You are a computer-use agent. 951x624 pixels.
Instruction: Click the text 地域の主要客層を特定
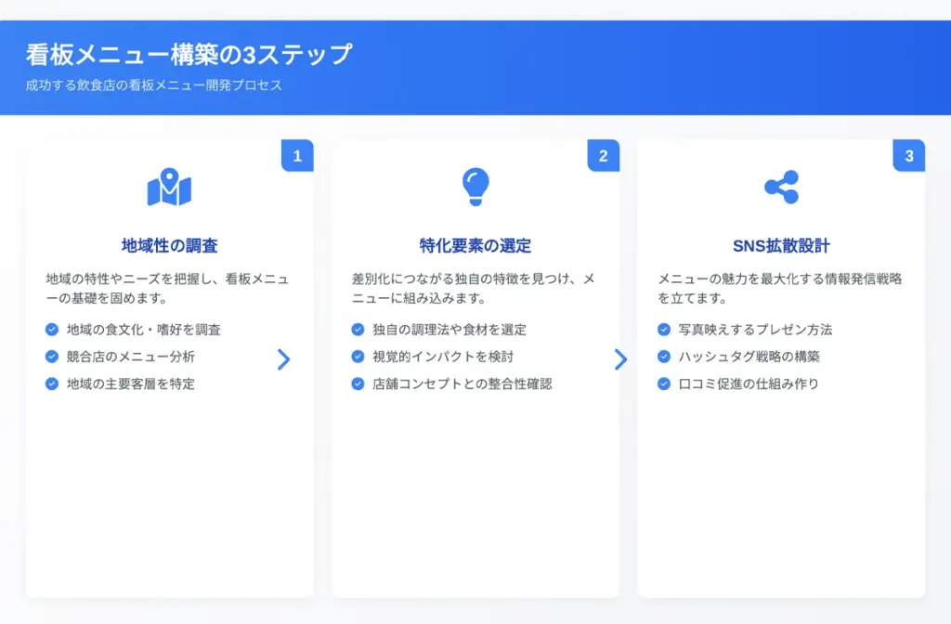coord(131,383)
